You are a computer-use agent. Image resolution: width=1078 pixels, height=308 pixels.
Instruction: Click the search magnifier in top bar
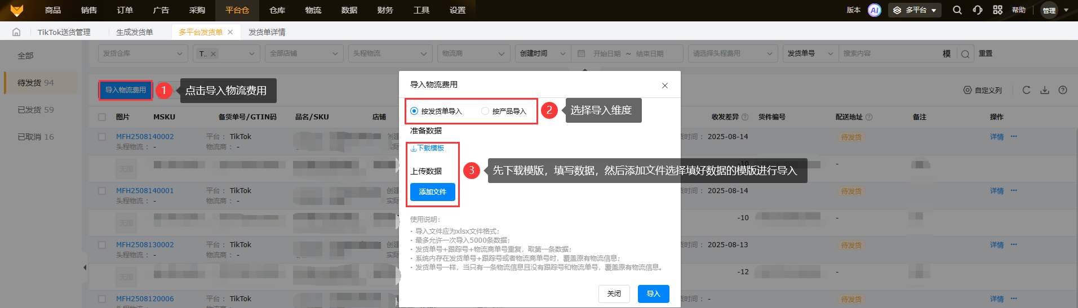[957, 10]
